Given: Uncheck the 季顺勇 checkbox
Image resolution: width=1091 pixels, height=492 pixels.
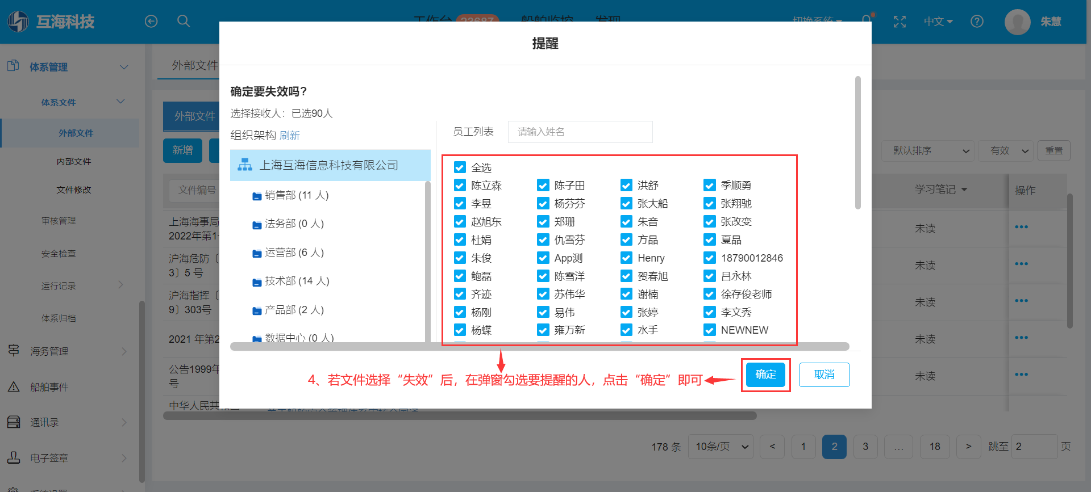Looking at the screenshot, I should point(709,186).
